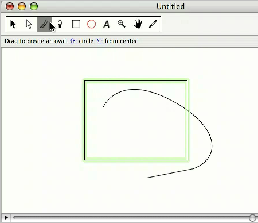Select the rectangle shape tool
Image resolution: width=258 pixels, height=223 pixels.
click(x=76, y=24)
